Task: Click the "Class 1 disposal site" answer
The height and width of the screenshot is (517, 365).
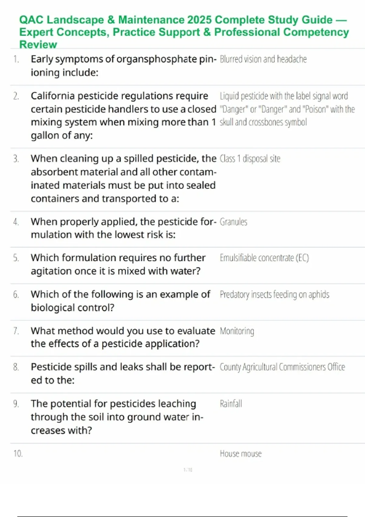Action: (x=250, y=159)
